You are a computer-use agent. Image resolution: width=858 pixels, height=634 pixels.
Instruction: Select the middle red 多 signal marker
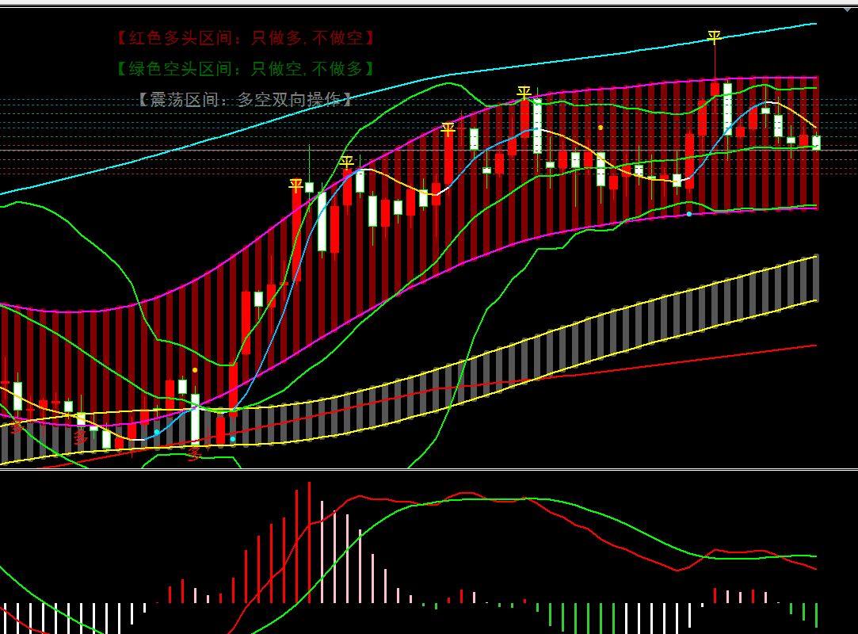[x=80, y=437]
